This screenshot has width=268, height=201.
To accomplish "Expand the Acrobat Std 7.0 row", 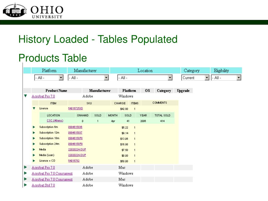I will (25, 185).
